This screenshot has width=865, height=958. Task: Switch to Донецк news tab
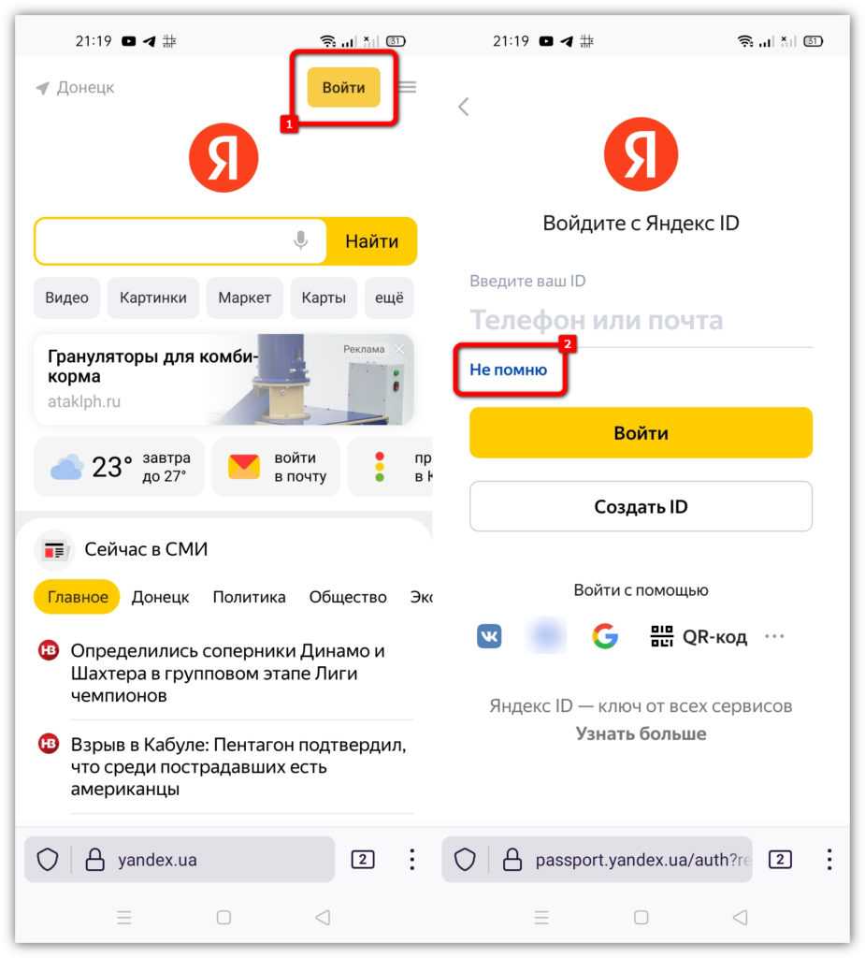click(160, 597)
